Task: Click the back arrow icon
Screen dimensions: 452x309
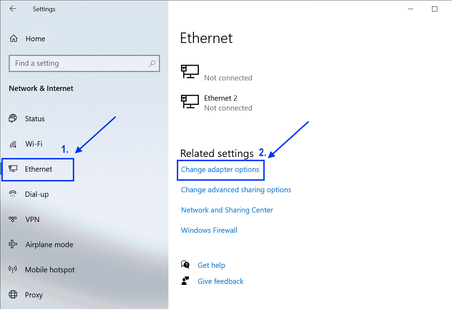Action: pyautogui.click(x=13, y=9)
